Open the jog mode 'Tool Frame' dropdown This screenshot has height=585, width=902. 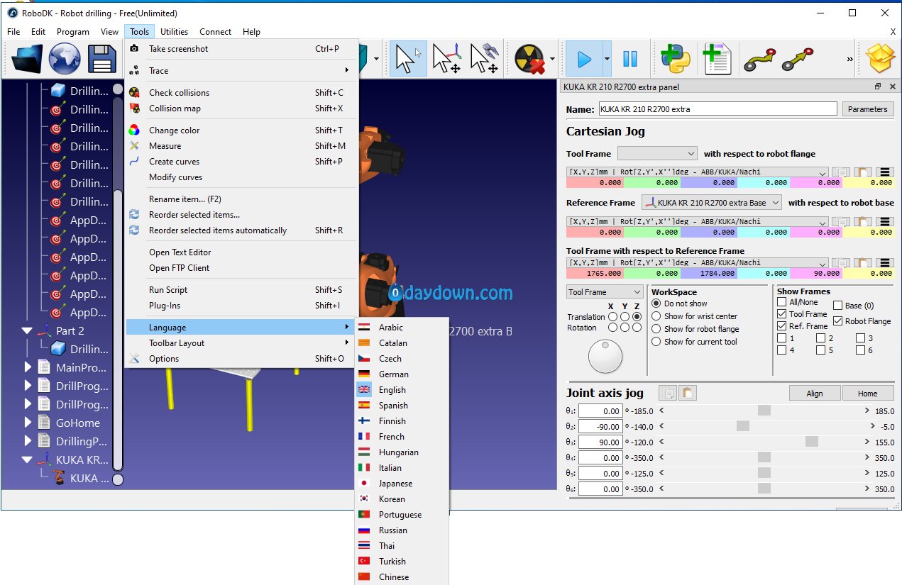point(605,292)
